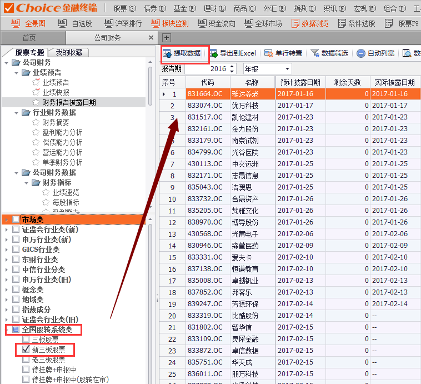Sort by 预计披露日期 column header
The height and width of the screenshot is (384, 421).
(300, 82)
